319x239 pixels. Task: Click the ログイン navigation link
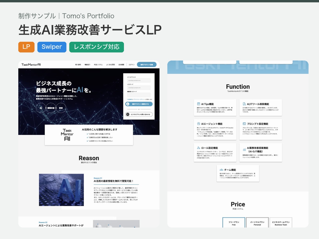[x=132, y=64]
